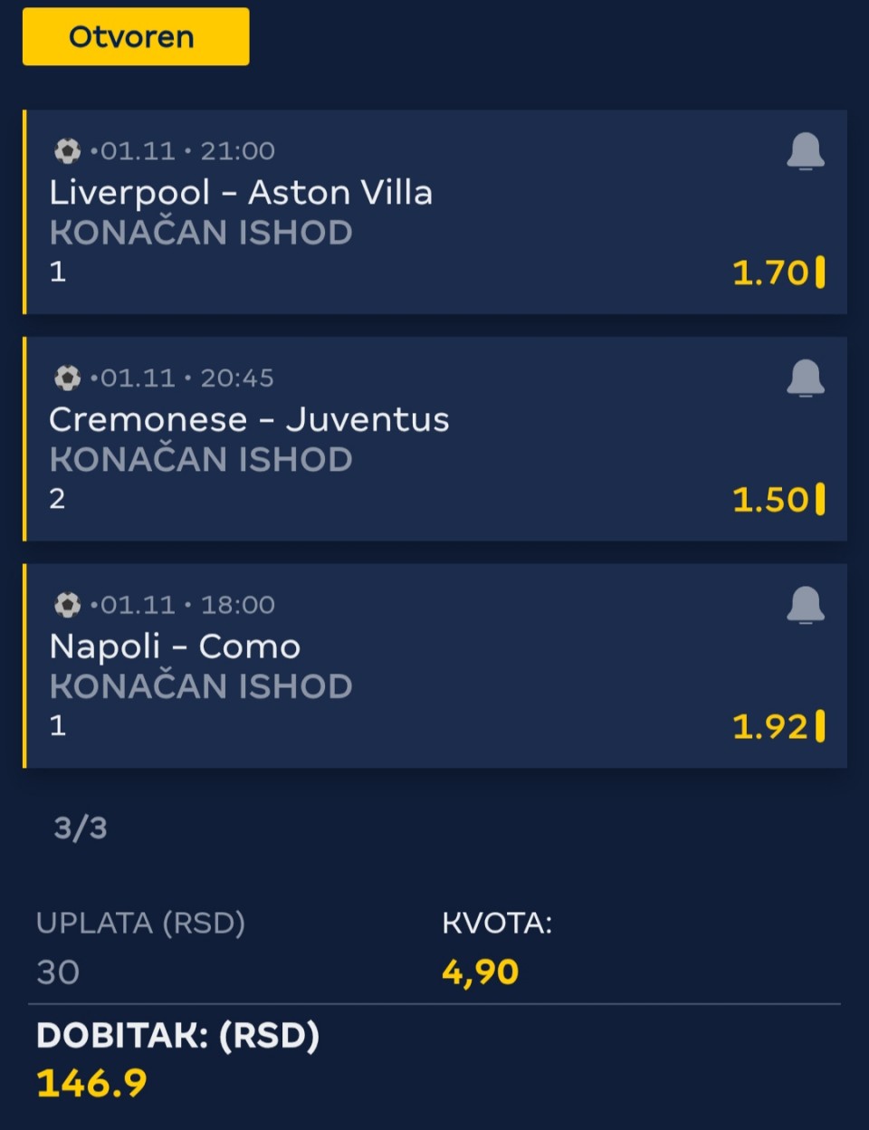
Task: Click the 1.70 odds value
Action: tap(769, 273)
